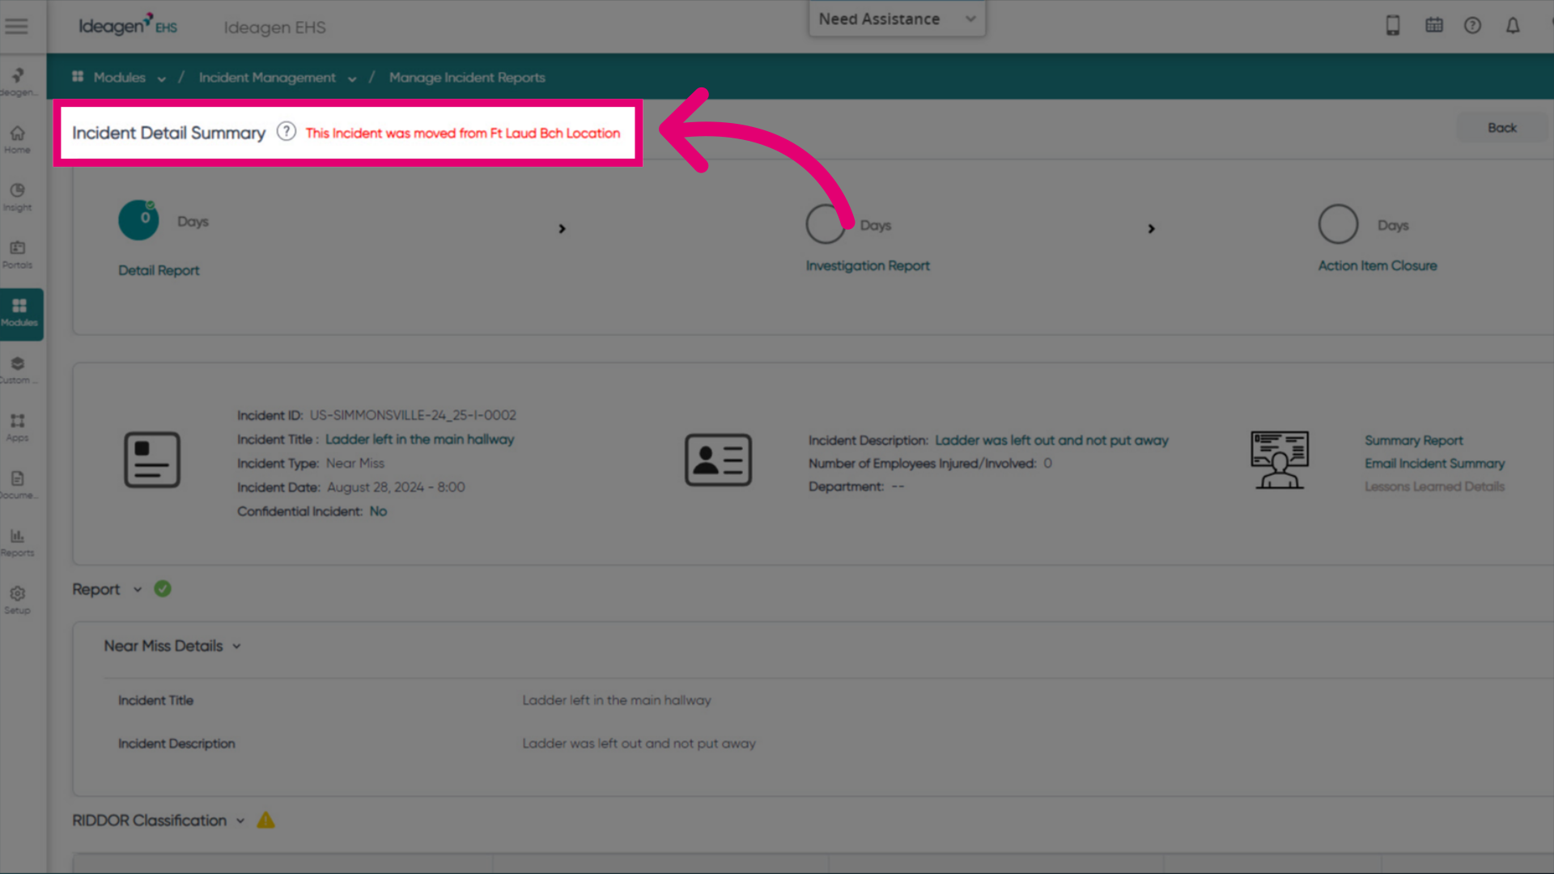The width and height of the screenshot is (1554, 874).
Task: Click the 'Near Miss' incident type value
Action: 355,463
